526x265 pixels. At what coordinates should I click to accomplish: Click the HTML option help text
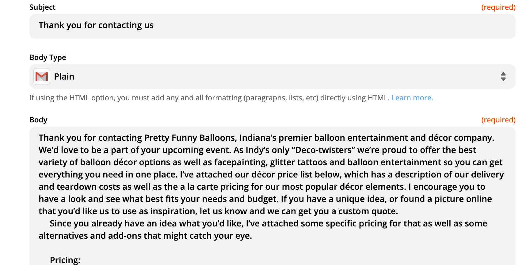210,98
